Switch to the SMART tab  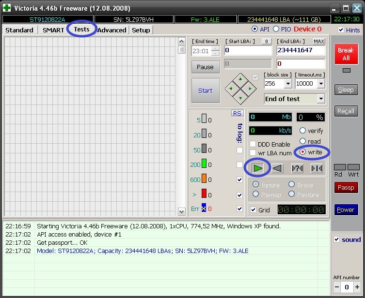point(53,30)
